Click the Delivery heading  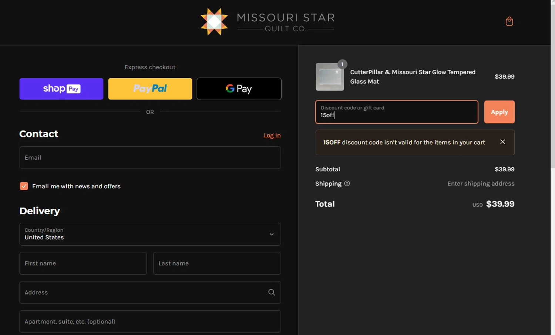(40, 211)
